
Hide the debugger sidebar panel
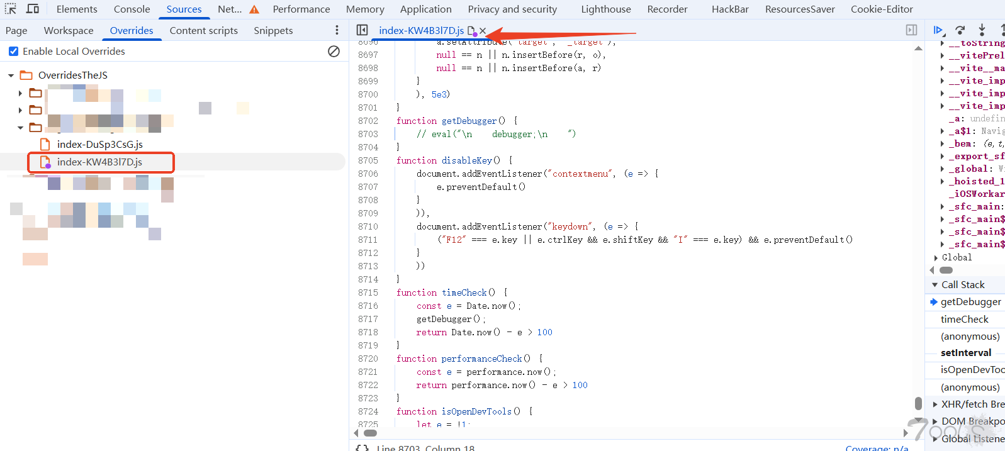[x=911, y=30]
